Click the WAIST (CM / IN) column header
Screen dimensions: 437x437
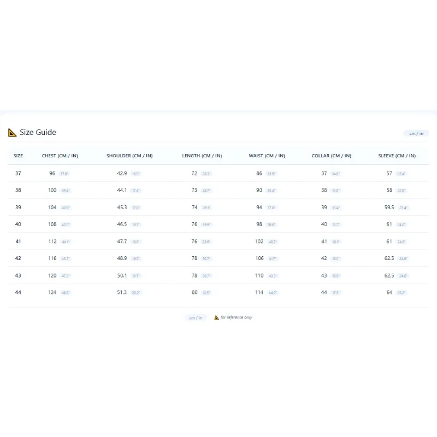pos(267,156)
